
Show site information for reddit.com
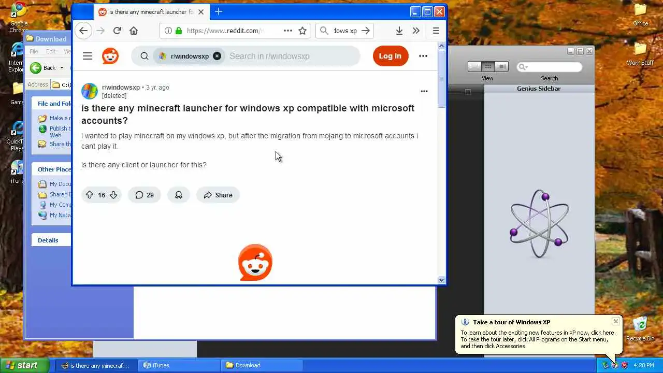coord(168,31)
